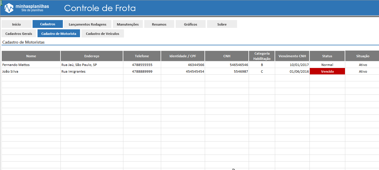Select the red Vencido status cell
Screen dimensions: 379x170
[327, 71]
